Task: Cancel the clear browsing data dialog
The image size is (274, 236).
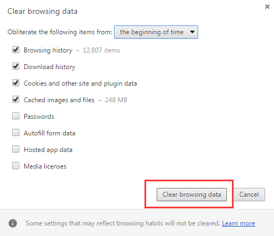Action: pos(249,195)
